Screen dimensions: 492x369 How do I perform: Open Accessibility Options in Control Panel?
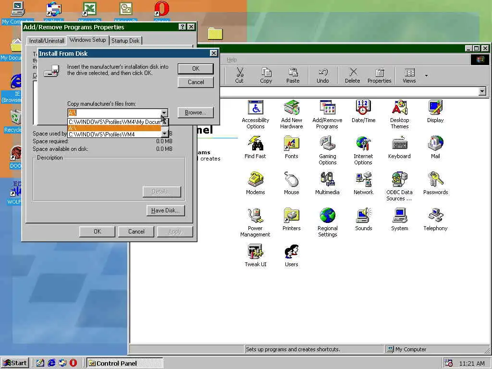coord(256,114)
